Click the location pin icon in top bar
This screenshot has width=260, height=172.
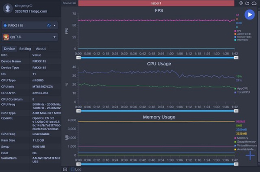pyautogui.click(x=241, y=3)
